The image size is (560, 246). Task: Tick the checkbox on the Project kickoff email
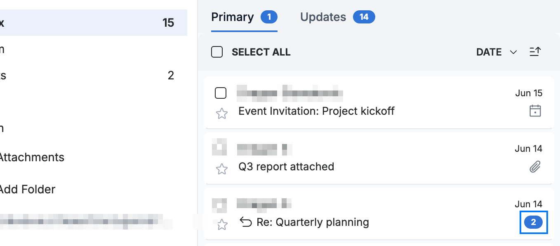pos(221,93)
